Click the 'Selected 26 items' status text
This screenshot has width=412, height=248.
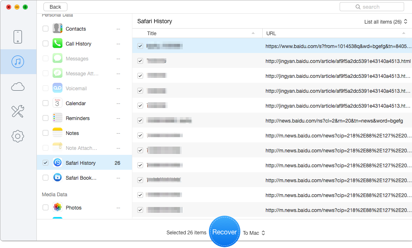point(186,233)
